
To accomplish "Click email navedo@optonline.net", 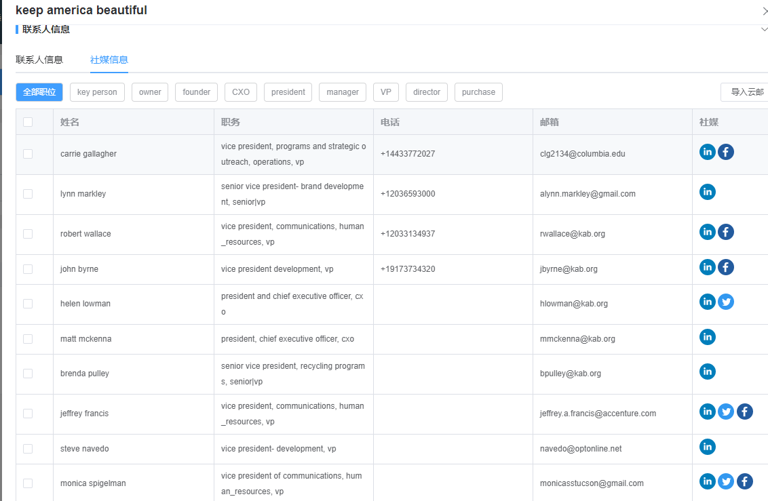I will click(581, 449).
